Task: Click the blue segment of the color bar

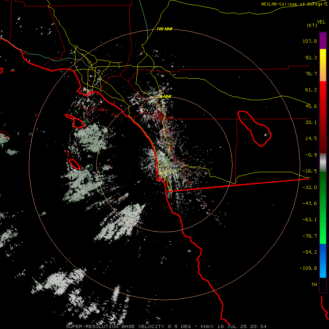Action: [323, 261]
